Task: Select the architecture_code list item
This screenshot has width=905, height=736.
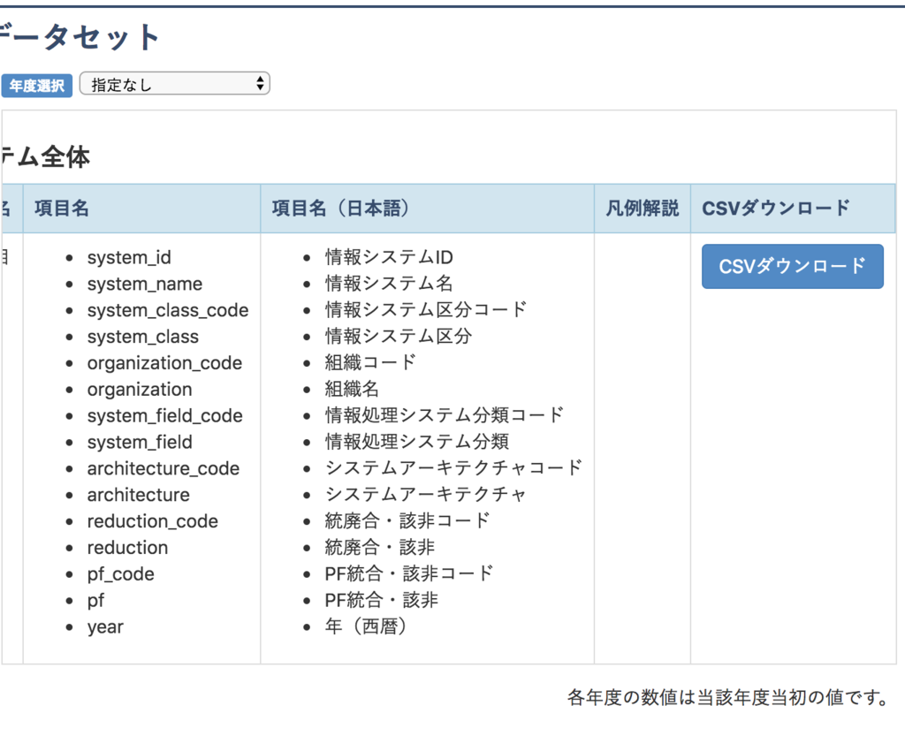Action: [x=163, y=469]
